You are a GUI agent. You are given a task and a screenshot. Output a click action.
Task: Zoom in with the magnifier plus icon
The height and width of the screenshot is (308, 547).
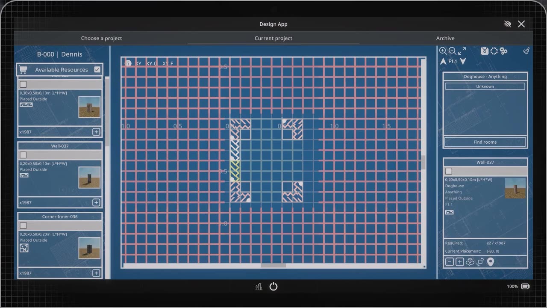pyautogui.click(x=443, y=51)
